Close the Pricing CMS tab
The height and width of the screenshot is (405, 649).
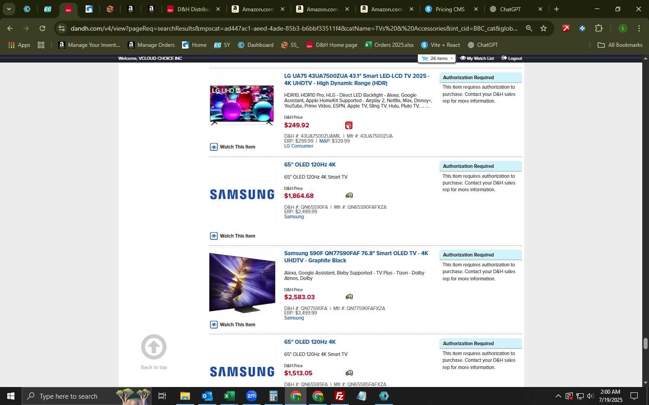point(476,9)
